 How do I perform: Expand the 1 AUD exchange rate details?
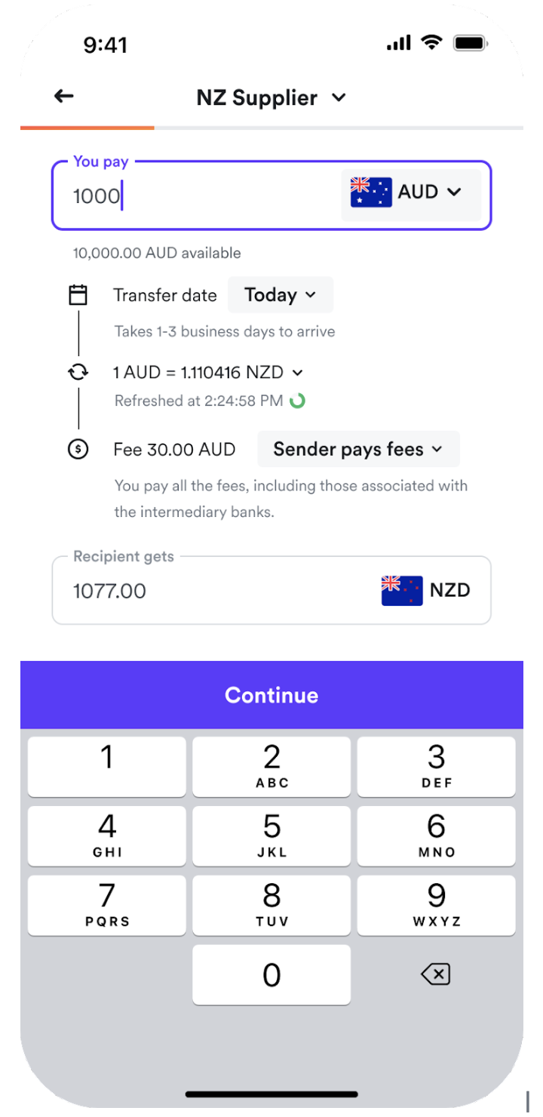[297, 372]
